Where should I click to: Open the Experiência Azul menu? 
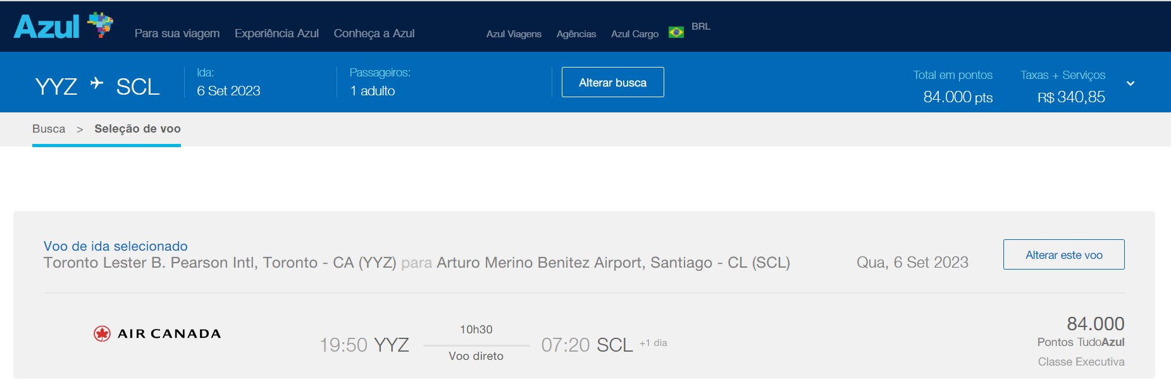tap(276, 33)
